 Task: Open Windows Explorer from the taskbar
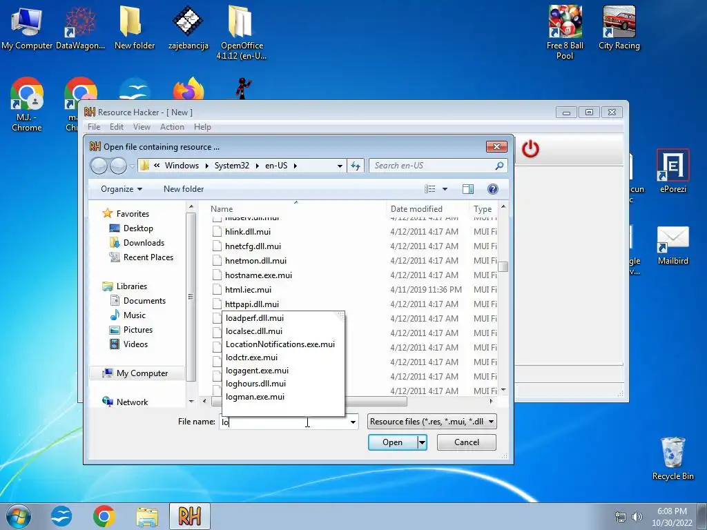coord(147,516)
